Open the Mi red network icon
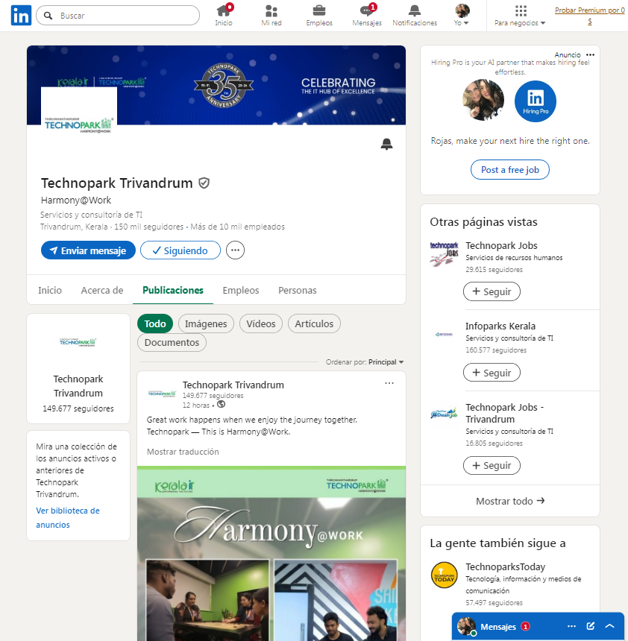Viewport: 628px width, 641px height. [271, 15]
